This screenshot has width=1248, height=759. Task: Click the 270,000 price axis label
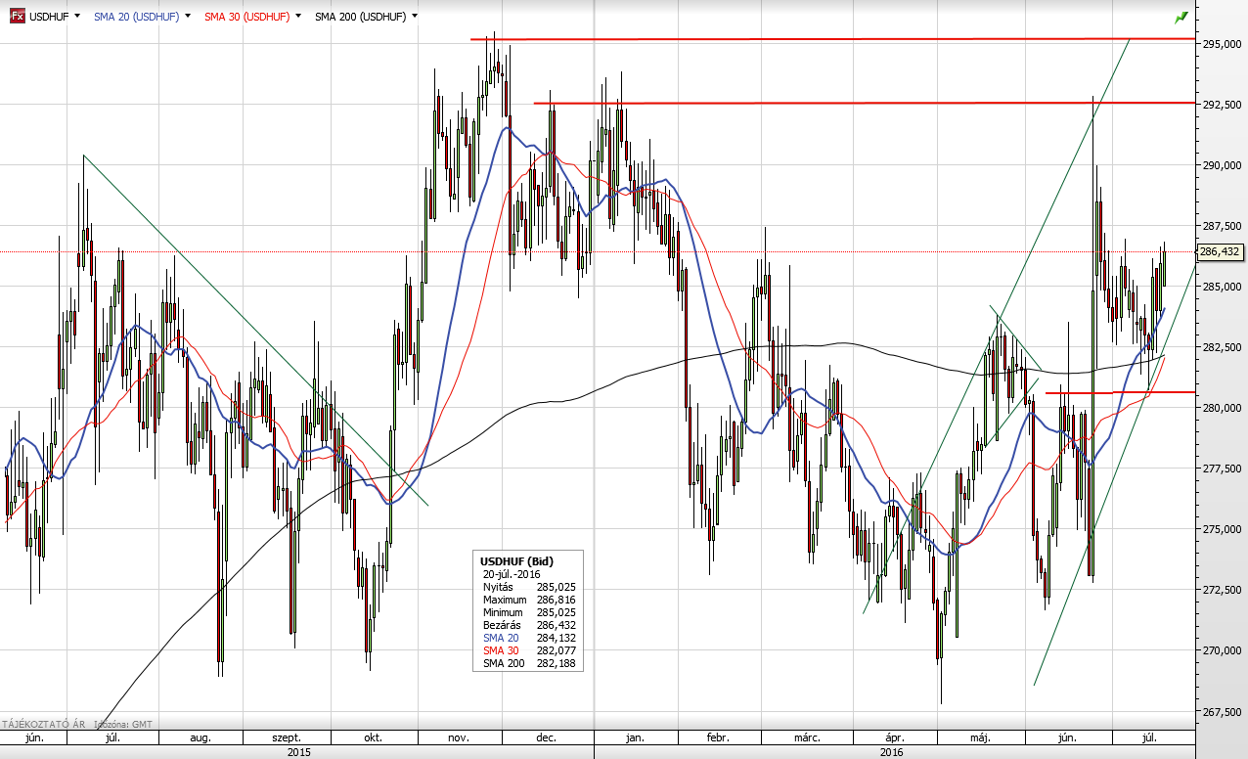[x=1221, y=651]
